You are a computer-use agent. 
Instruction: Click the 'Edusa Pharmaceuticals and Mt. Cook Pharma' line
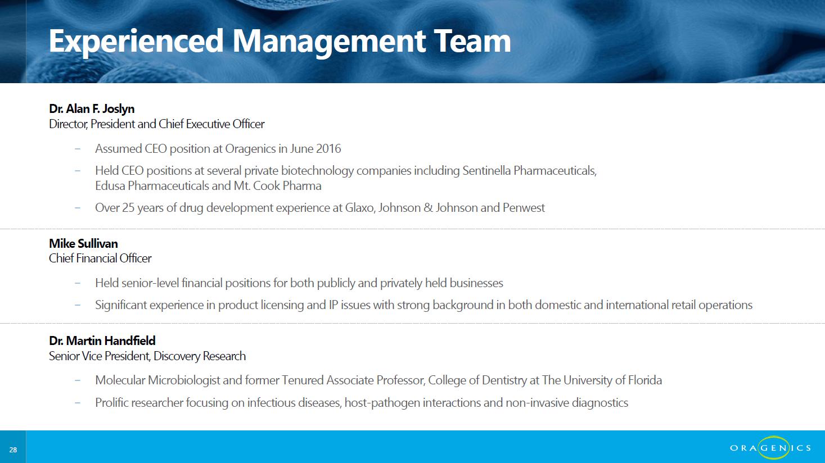[208, 186]
